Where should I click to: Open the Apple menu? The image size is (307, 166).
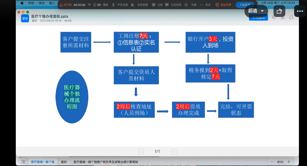click(x=22, y=3)
